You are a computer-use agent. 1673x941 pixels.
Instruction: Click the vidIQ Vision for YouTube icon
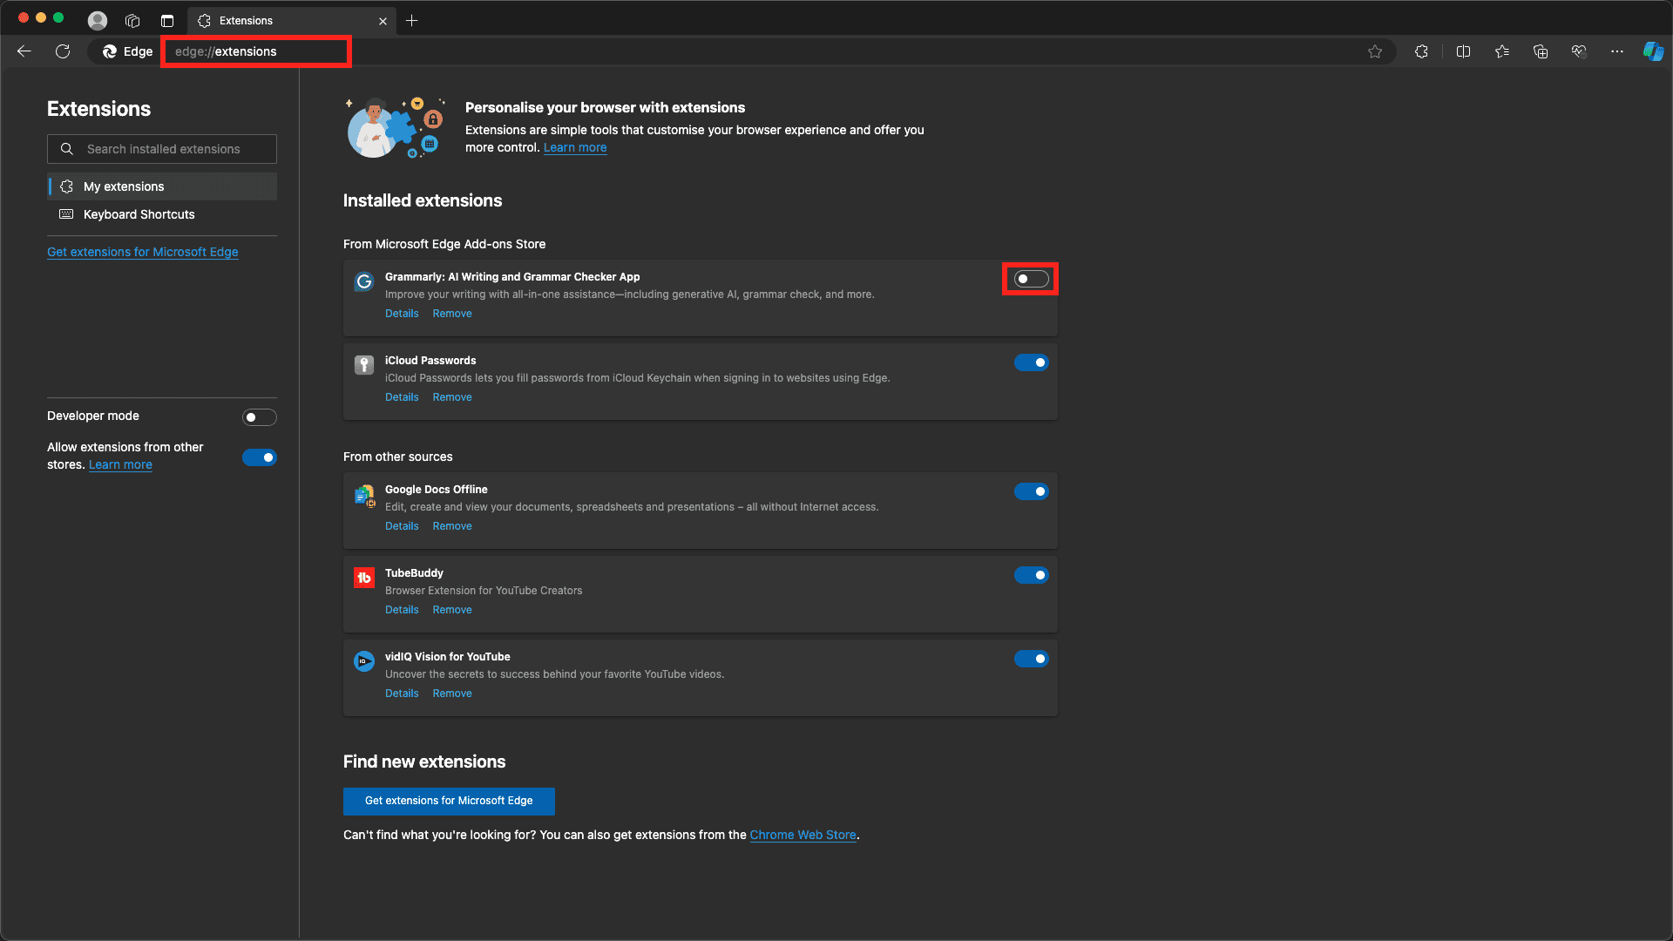363,660
